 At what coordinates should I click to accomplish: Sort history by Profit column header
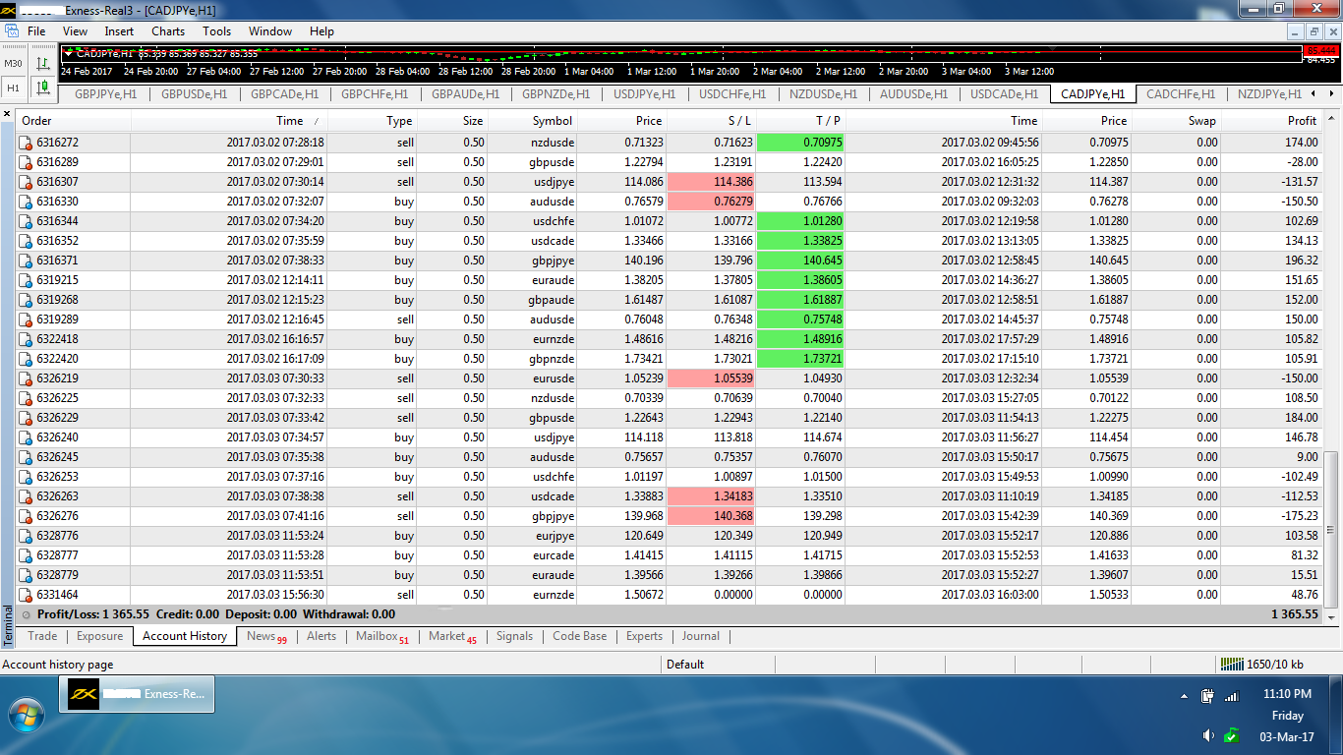click(1302, 121)
